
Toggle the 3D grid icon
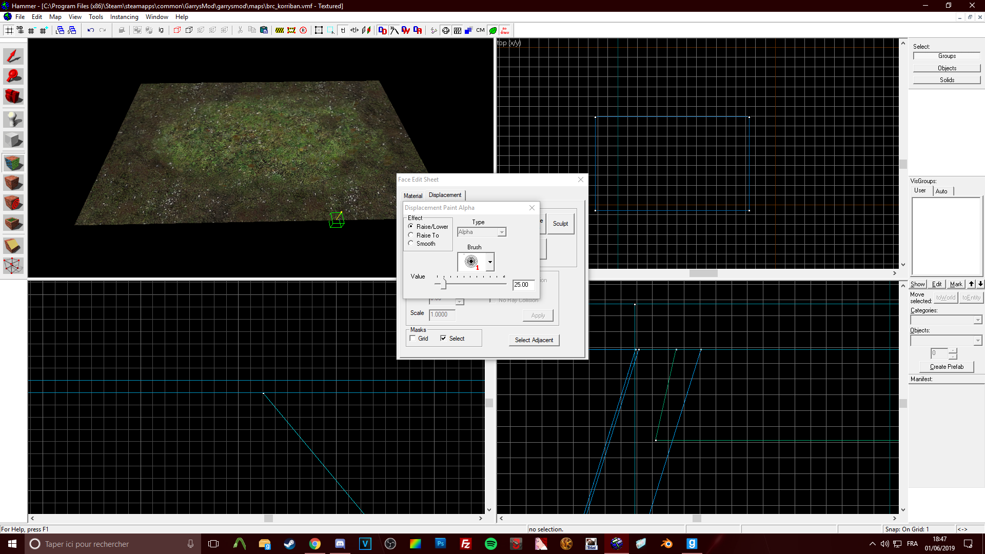click(21, 30)
